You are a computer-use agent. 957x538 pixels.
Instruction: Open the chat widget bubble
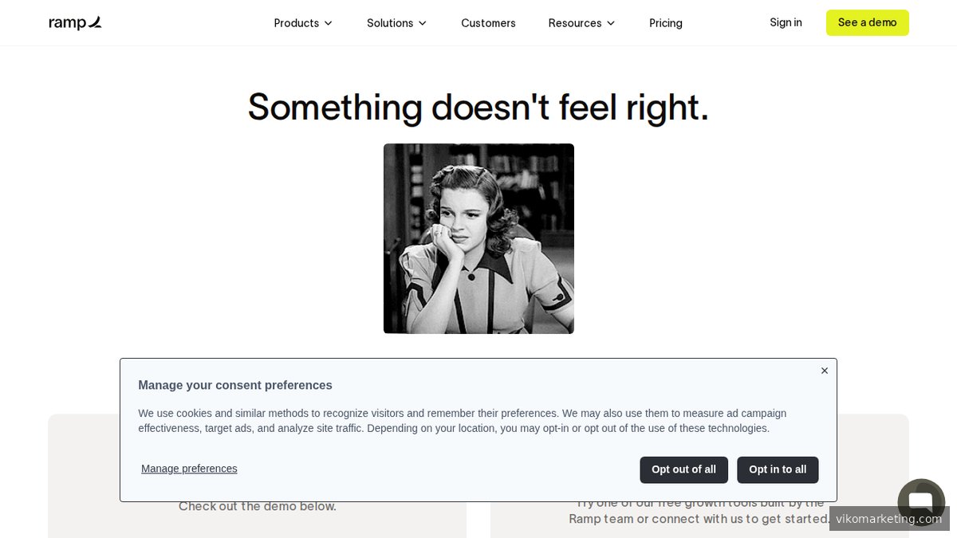pyautogui.click(x=920, y=501)
